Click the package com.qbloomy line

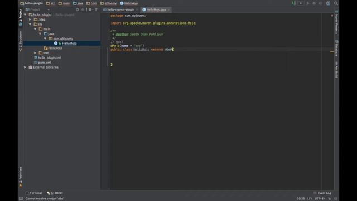(128, 16)
